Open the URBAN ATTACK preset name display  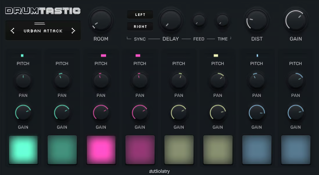coord(43,31)
